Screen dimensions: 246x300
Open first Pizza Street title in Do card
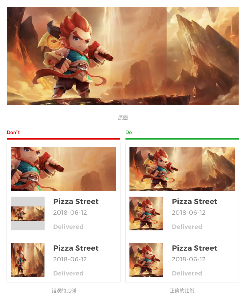point(195,202)
